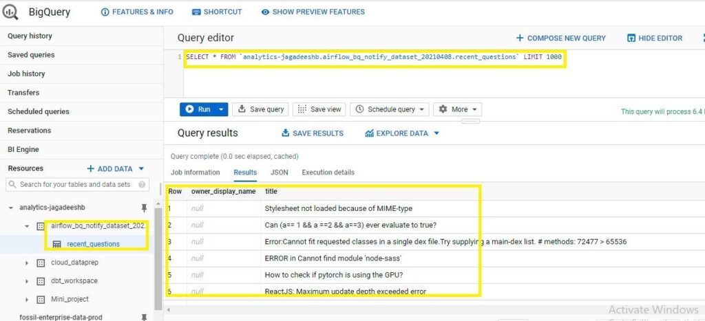Click the dbt_workspace dataset icon
This screenshot has height=321, width=705.
(41, 281)
